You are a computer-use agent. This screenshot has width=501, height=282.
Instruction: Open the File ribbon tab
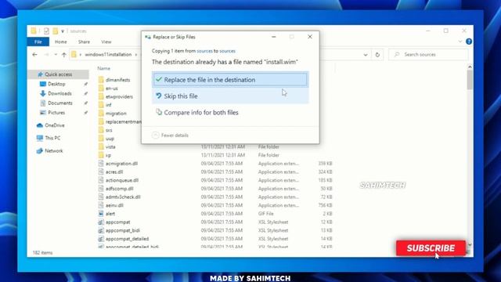click(x=38, y=42)
